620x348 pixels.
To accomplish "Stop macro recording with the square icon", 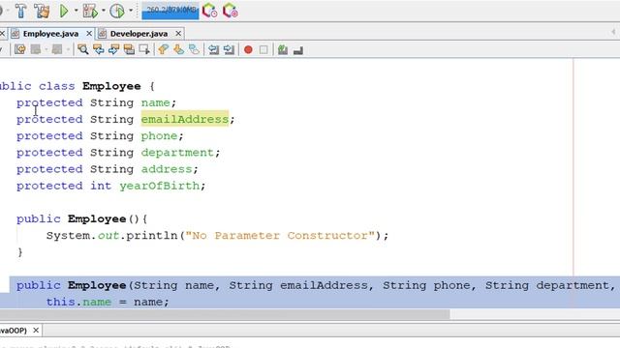I will click(x=263, y=49).
